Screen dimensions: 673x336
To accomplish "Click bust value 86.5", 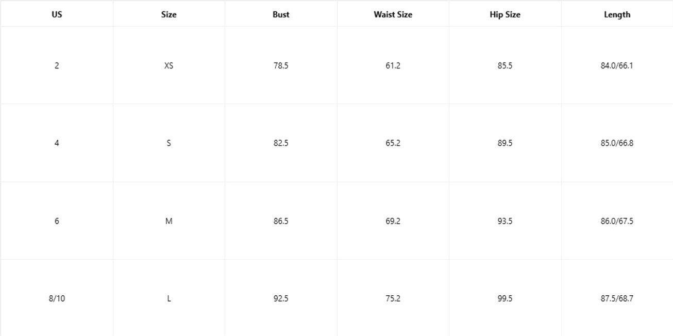I will pyautogui.click(x=281, y=221).
